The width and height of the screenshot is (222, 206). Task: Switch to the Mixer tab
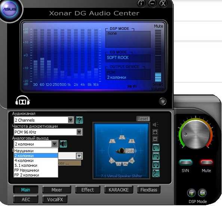(57, 190)
